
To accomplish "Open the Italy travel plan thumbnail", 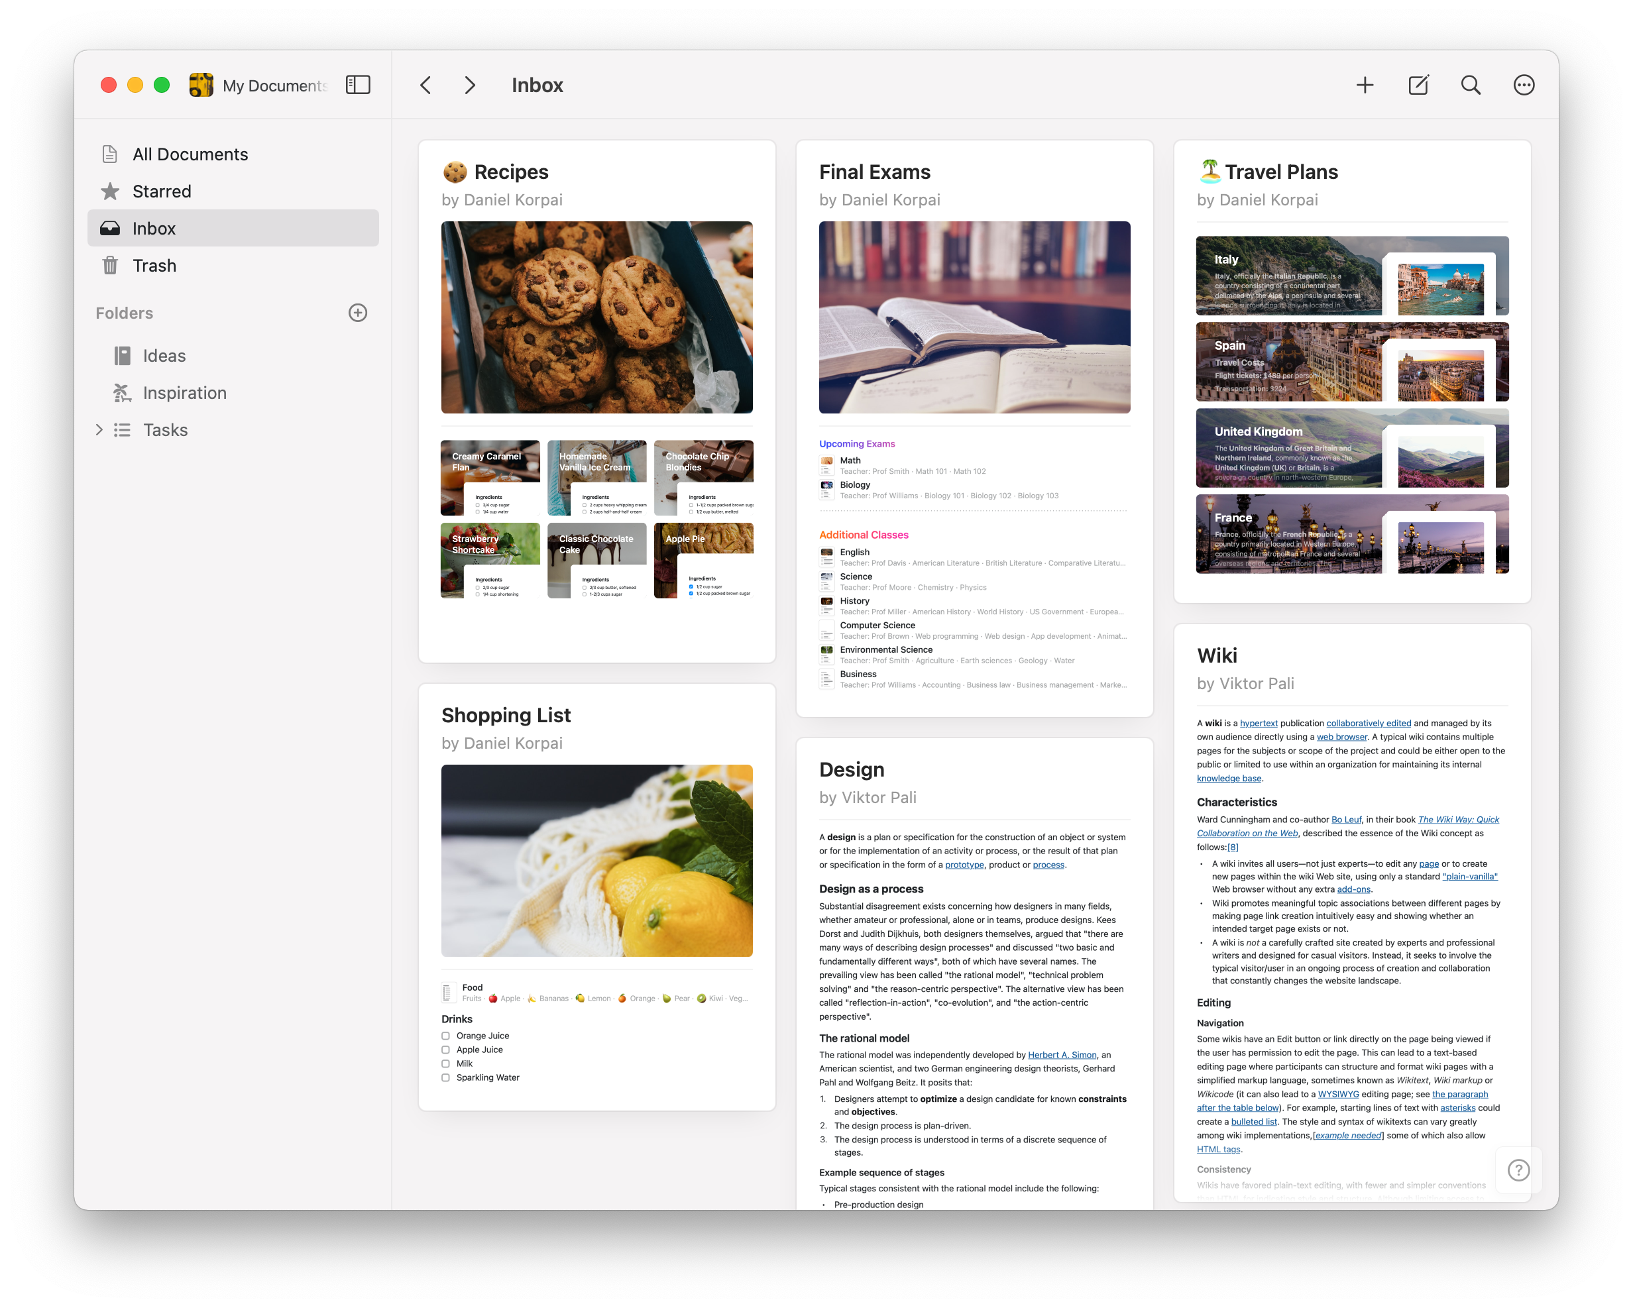I will tap(1351, 276).
